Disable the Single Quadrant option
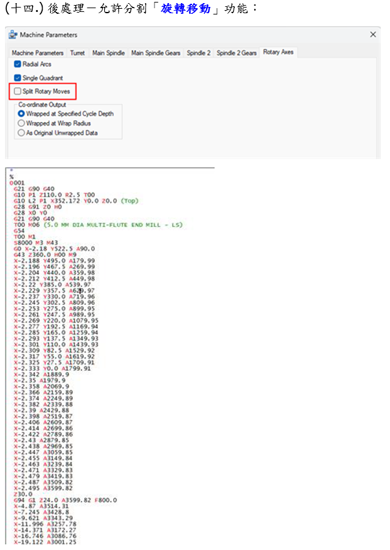Viewport: 390px width, 550px height. click(x=18, y=78)
